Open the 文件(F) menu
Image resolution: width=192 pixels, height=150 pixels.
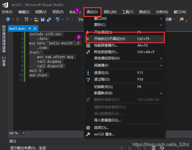coord(7,12)
